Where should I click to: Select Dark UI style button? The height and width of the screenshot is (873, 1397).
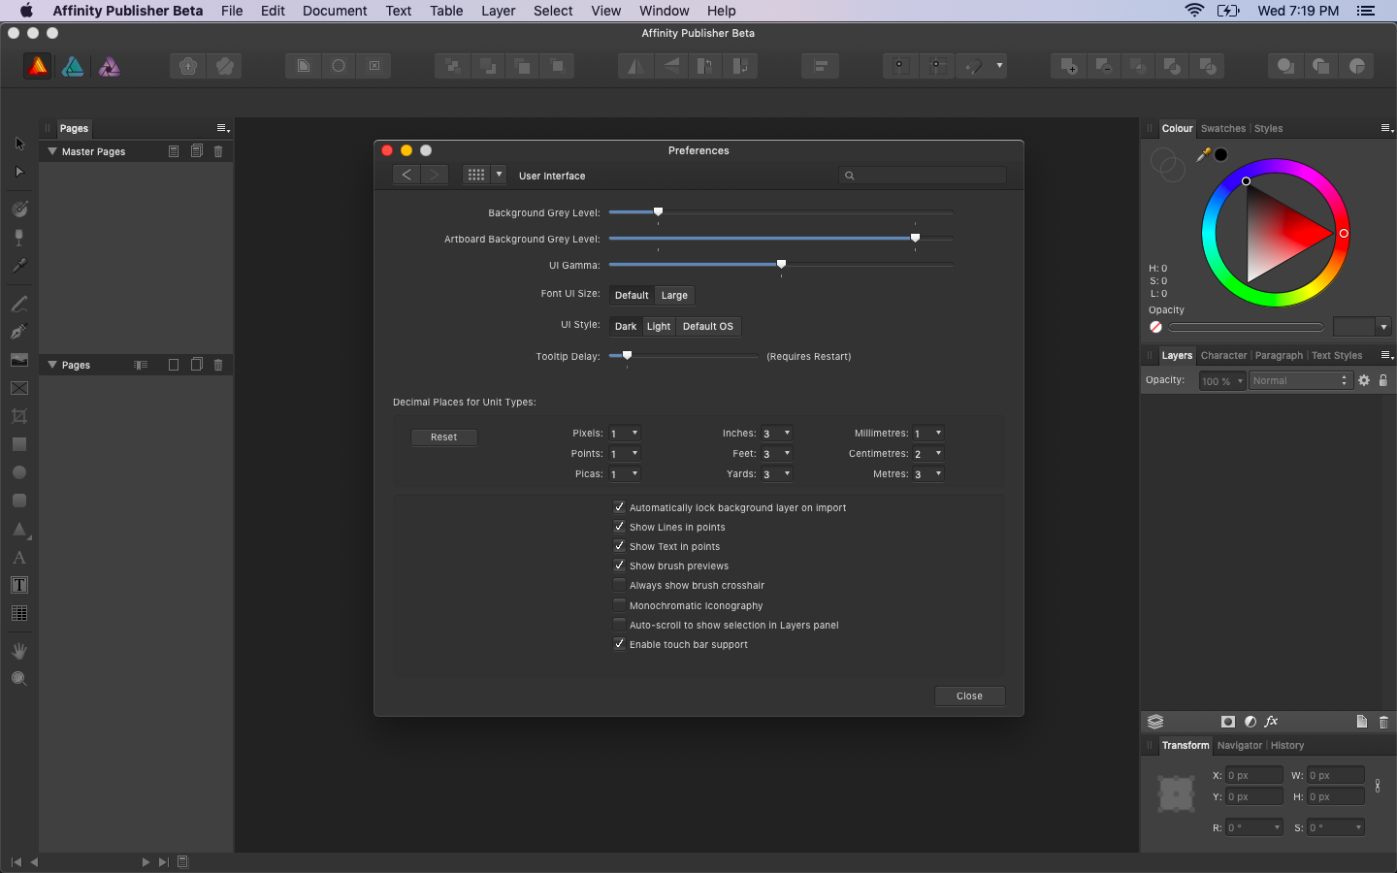tap(626, 326)
